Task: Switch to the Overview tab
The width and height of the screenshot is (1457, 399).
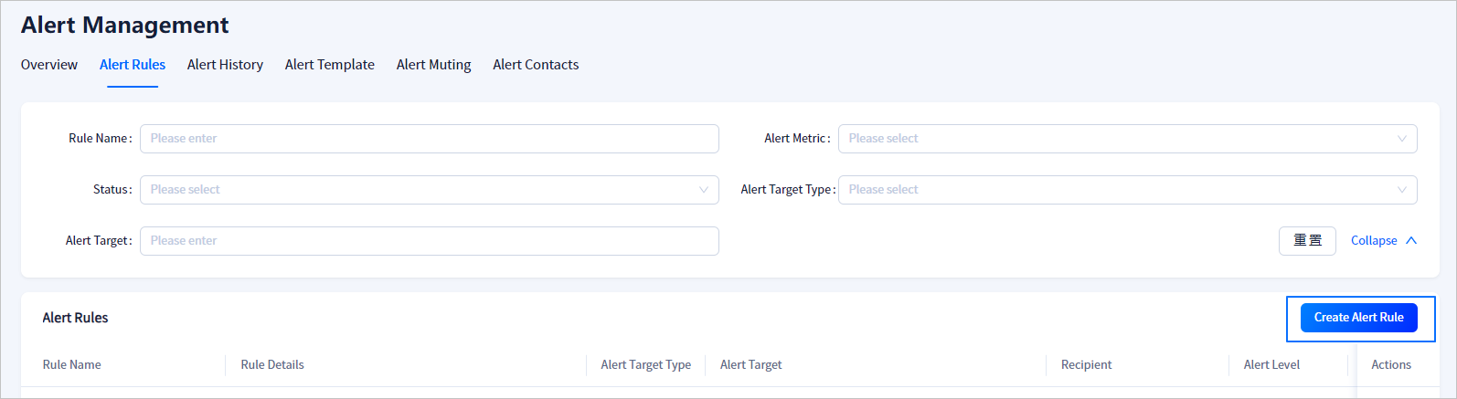Action: [49, 65]
